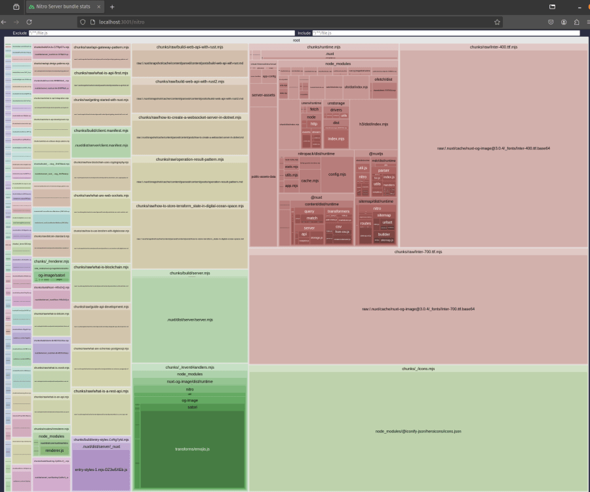Select chunks/raw/Inter-400.ttf.mjs header
The height and width of the screenshot is (492, 590).
[494, 47]
